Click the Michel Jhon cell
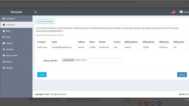This screenshot has width=189, height=106. [x=42, y=47]
